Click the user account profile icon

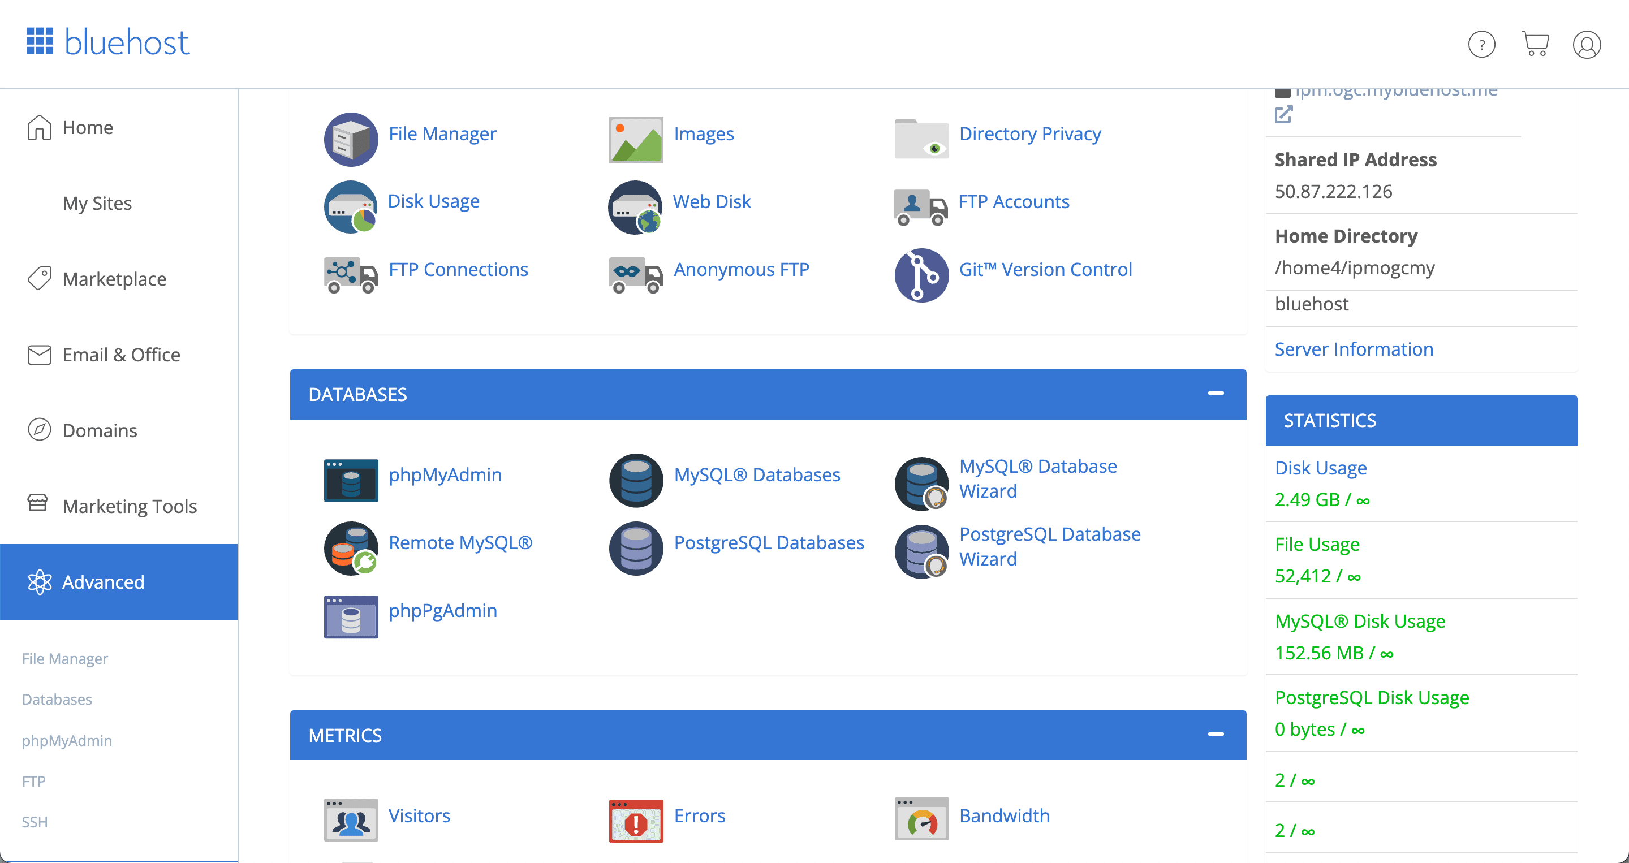point(1587,44)
